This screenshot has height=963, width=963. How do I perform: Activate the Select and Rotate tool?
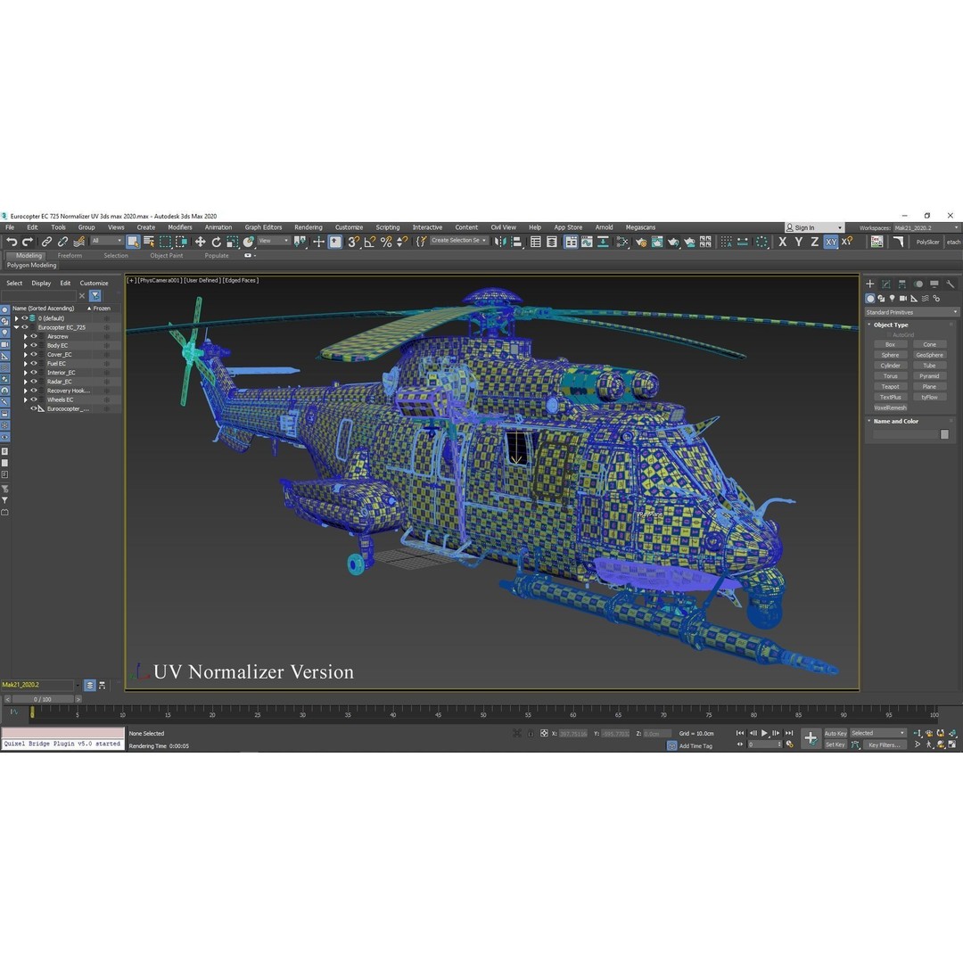click(216, 242)
